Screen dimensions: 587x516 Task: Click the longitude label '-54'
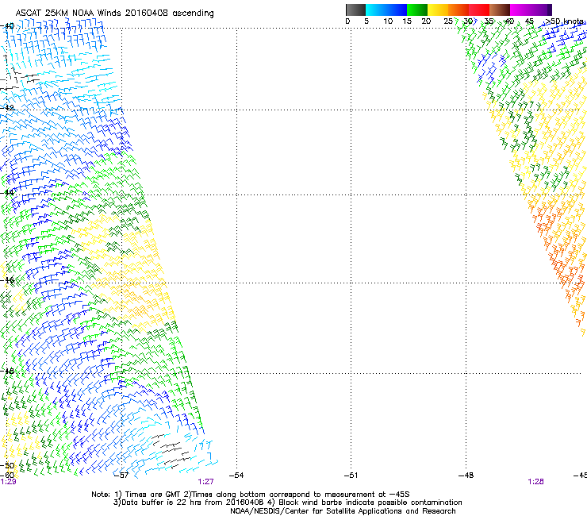pos(236,476)
